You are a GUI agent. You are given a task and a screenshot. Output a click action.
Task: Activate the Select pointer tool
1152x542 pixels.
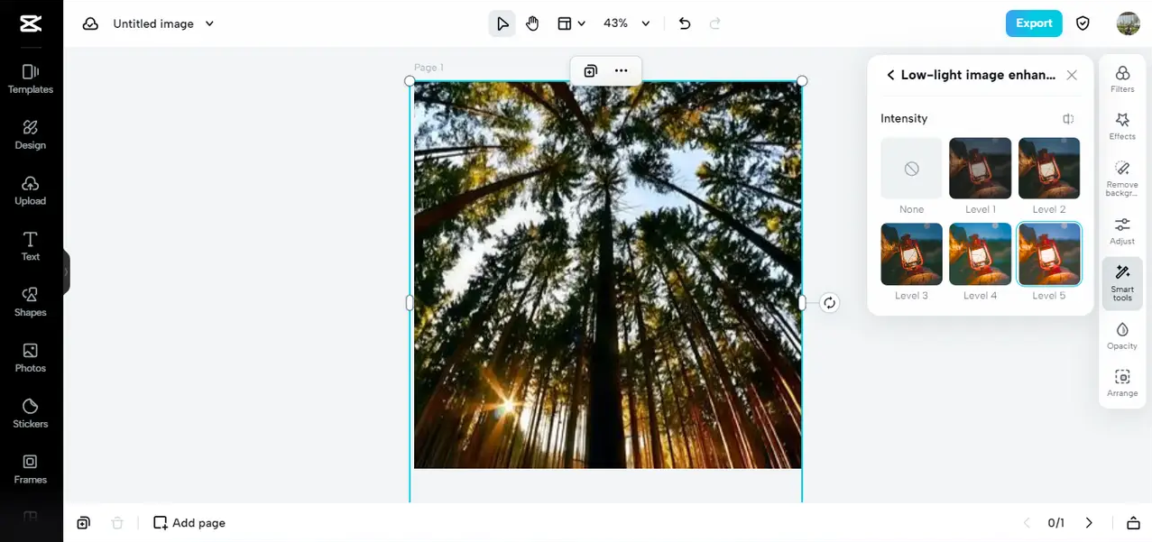[x=502, y=23]
